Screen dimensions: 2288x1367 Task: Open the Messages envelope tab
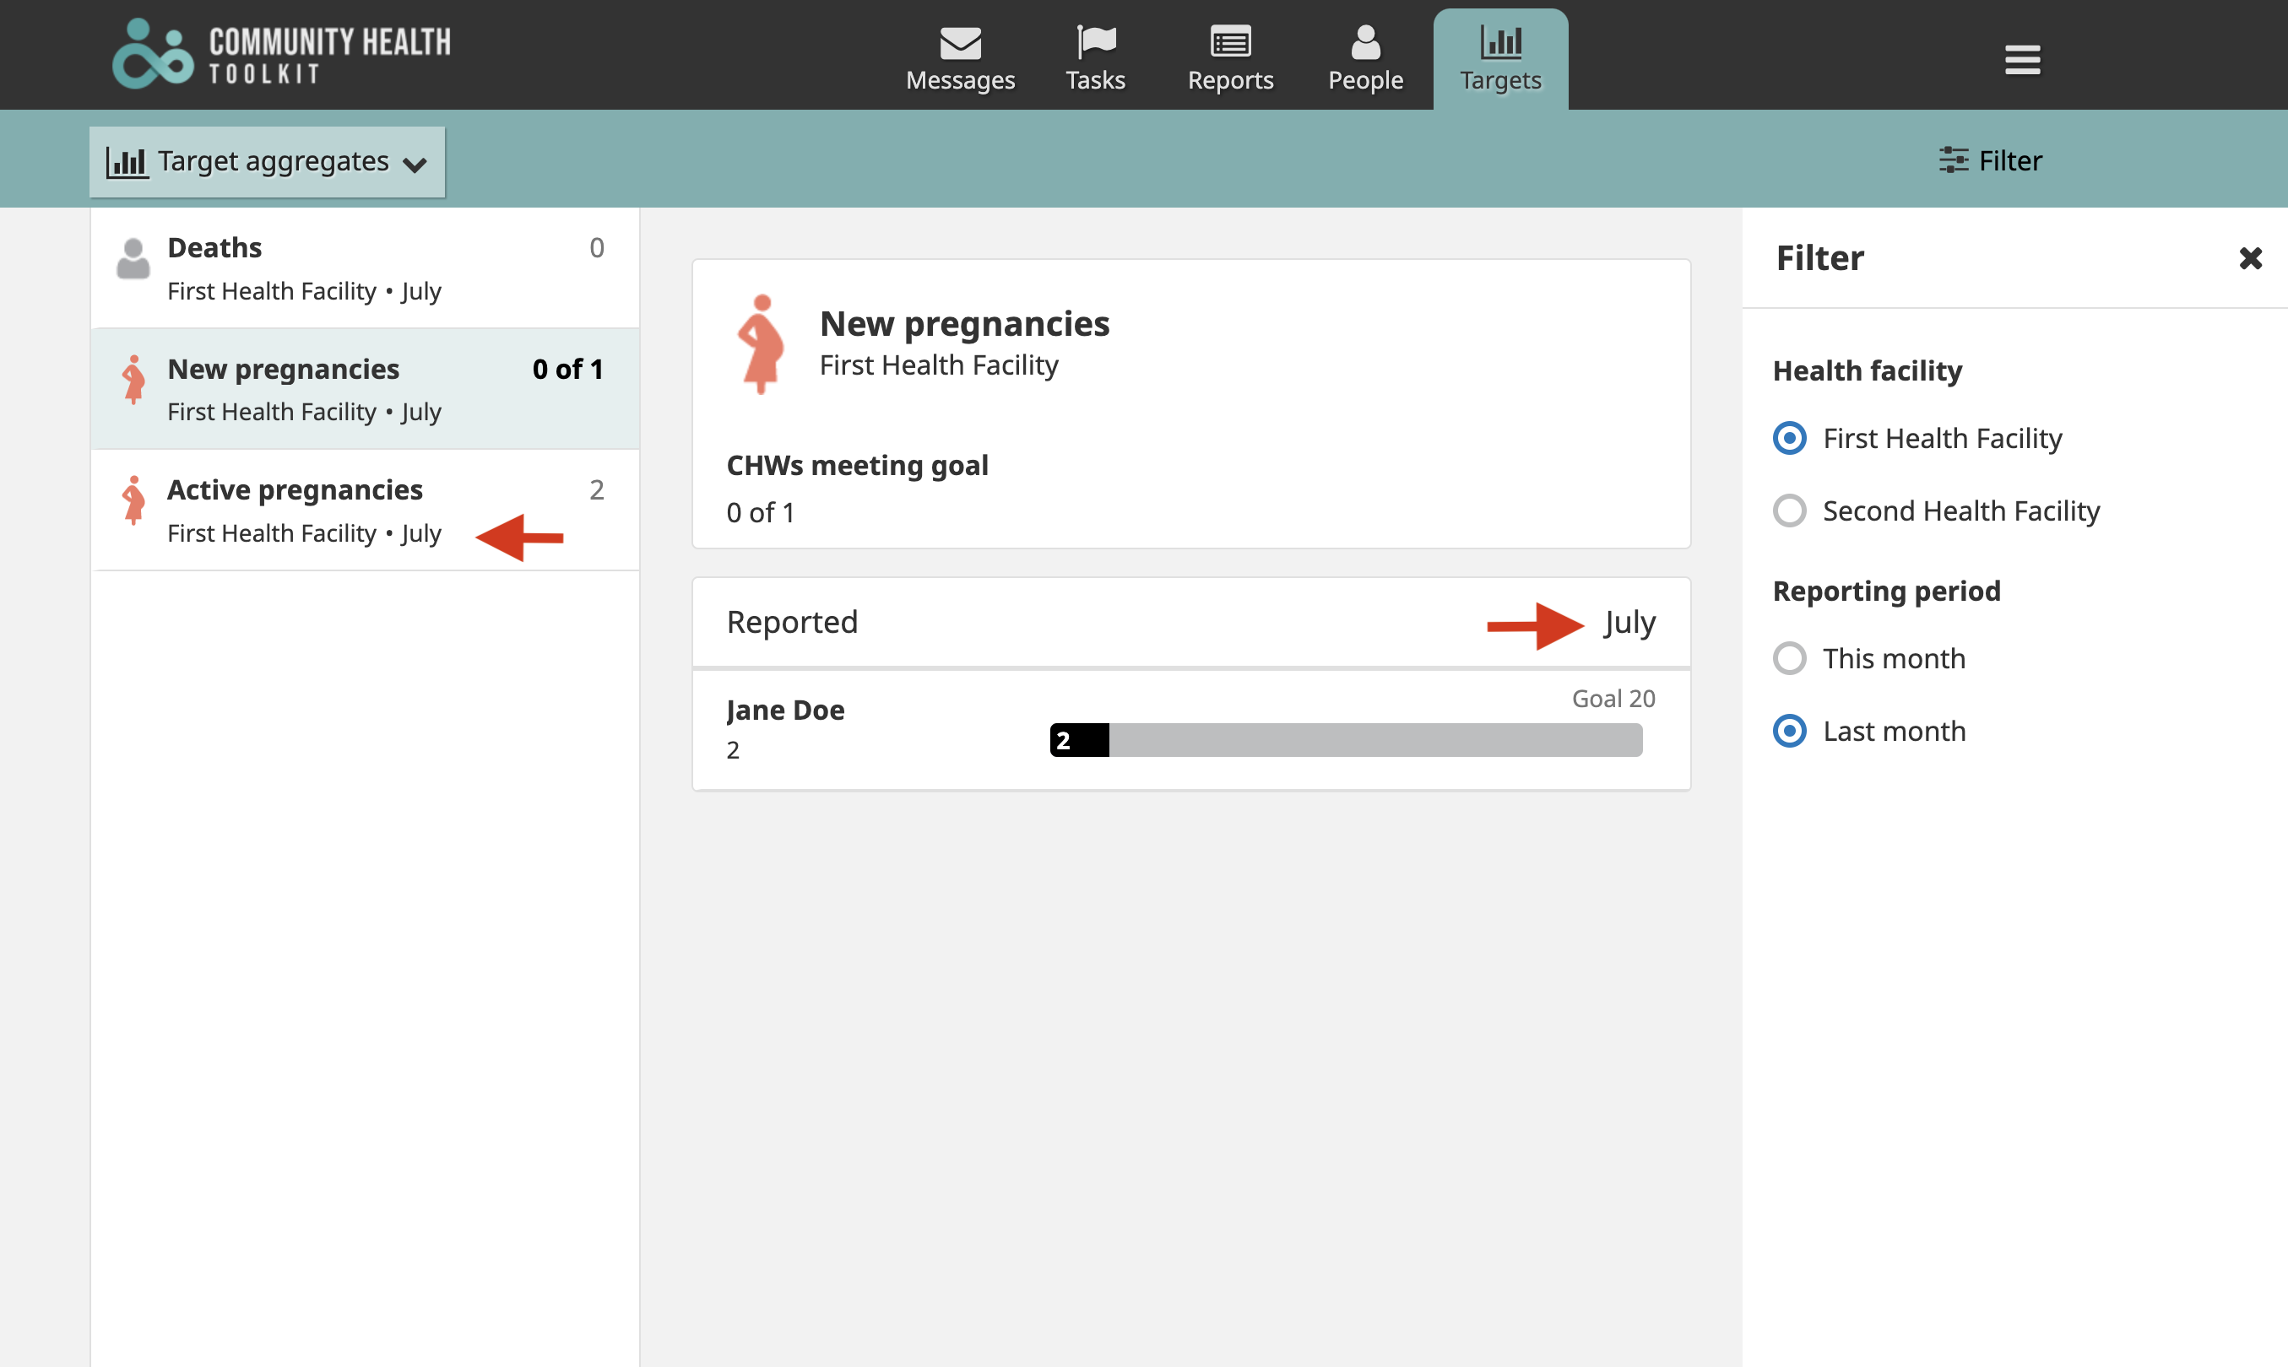(x=959, y=59)
